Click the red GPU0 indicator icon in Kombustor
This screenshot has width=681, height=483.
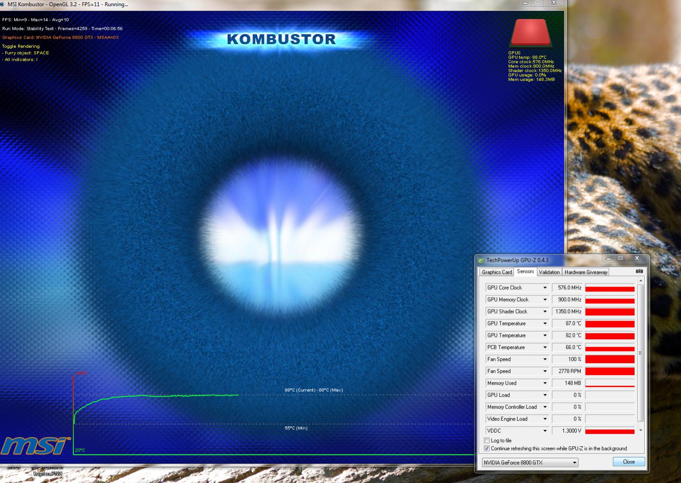531,33
